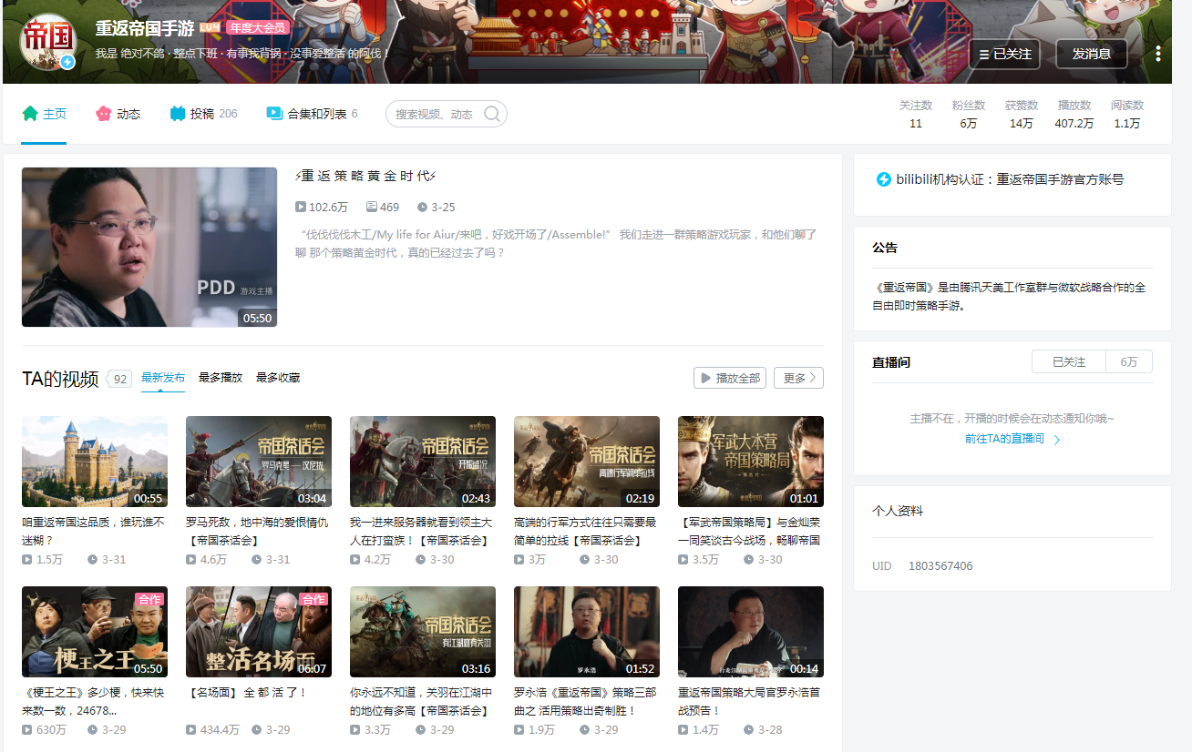Expand the 更多 videos button
Screen dimensions: 1192x752
click(798, 378)
